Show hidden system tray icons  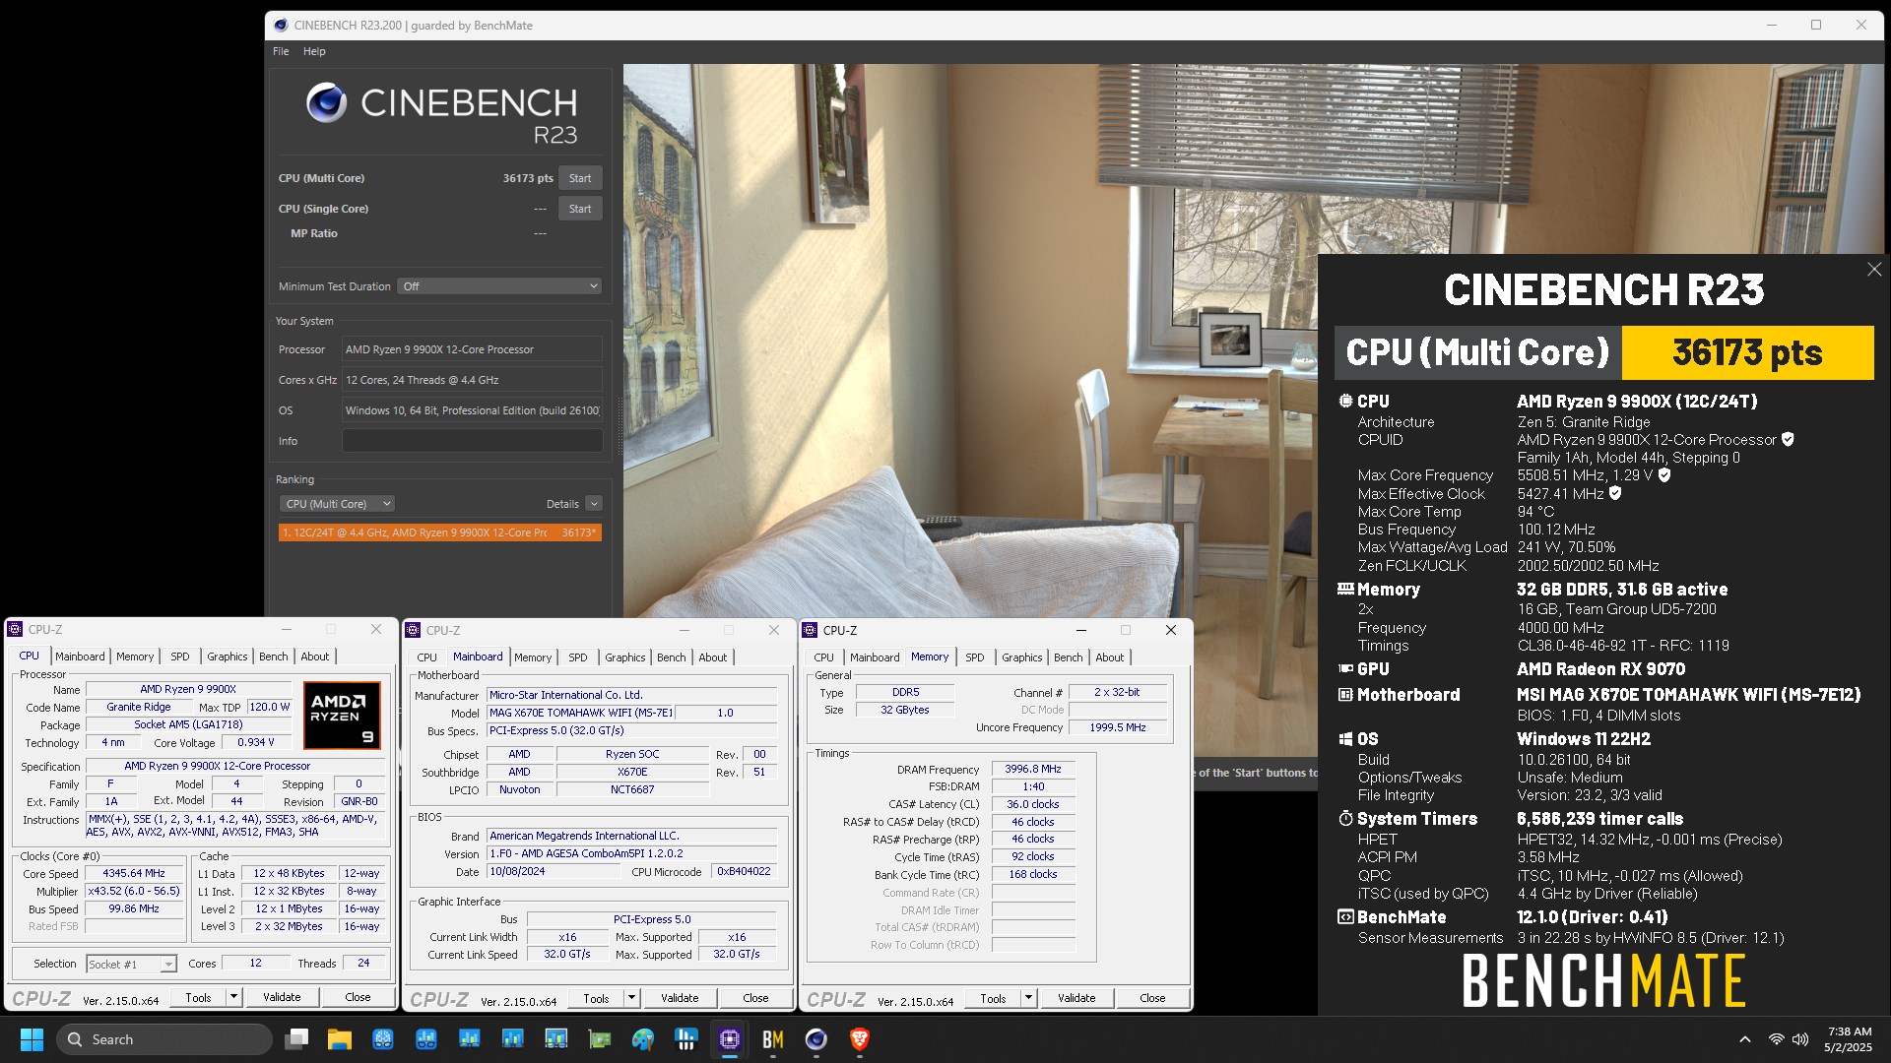coord(1745,1039)
